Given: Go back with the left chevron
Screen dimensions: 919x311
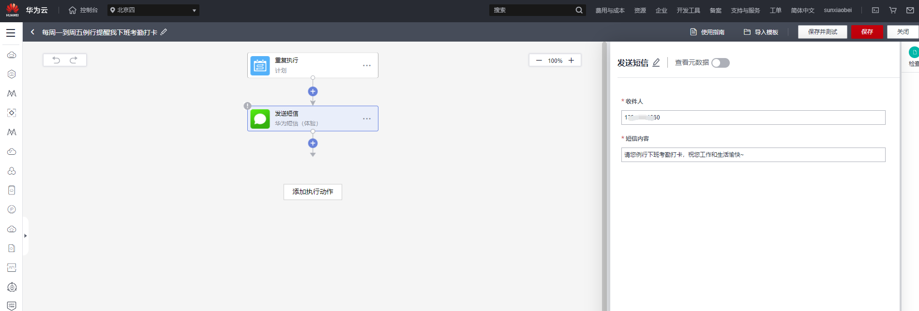Looking at the screenshot, I should (x=32, y=32).
